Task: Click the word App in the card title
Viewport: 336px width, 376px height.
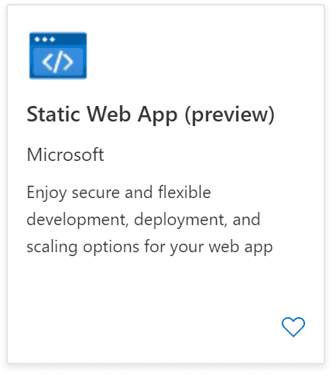Action: pos(157,115)
